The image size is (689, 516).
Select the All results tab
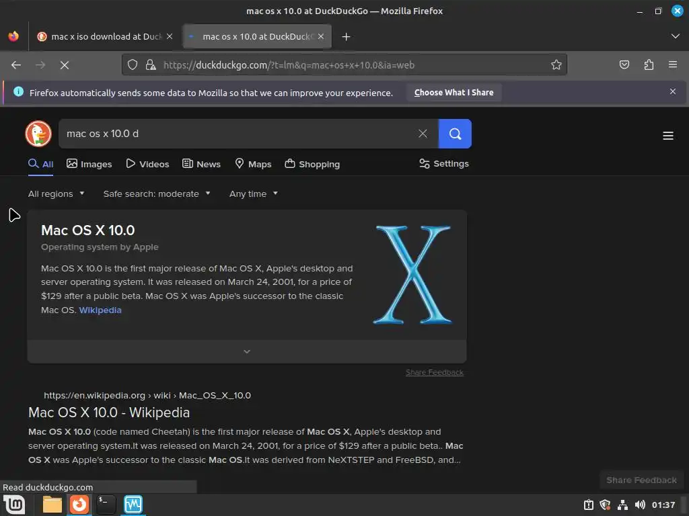click(x=41, y=164)
